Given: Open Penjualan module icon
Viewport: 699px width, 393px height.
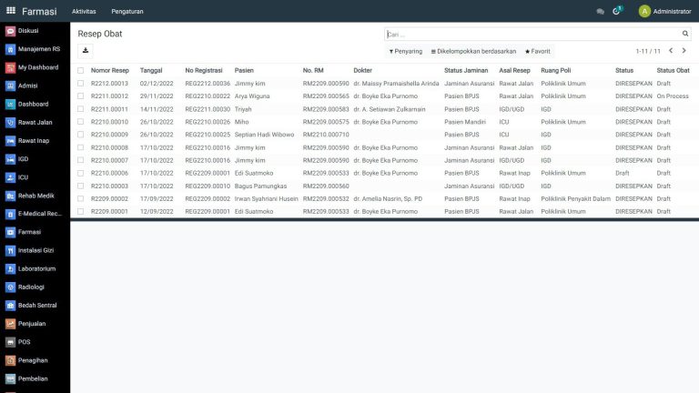Looking at the screenshot, I should point(10,324).
